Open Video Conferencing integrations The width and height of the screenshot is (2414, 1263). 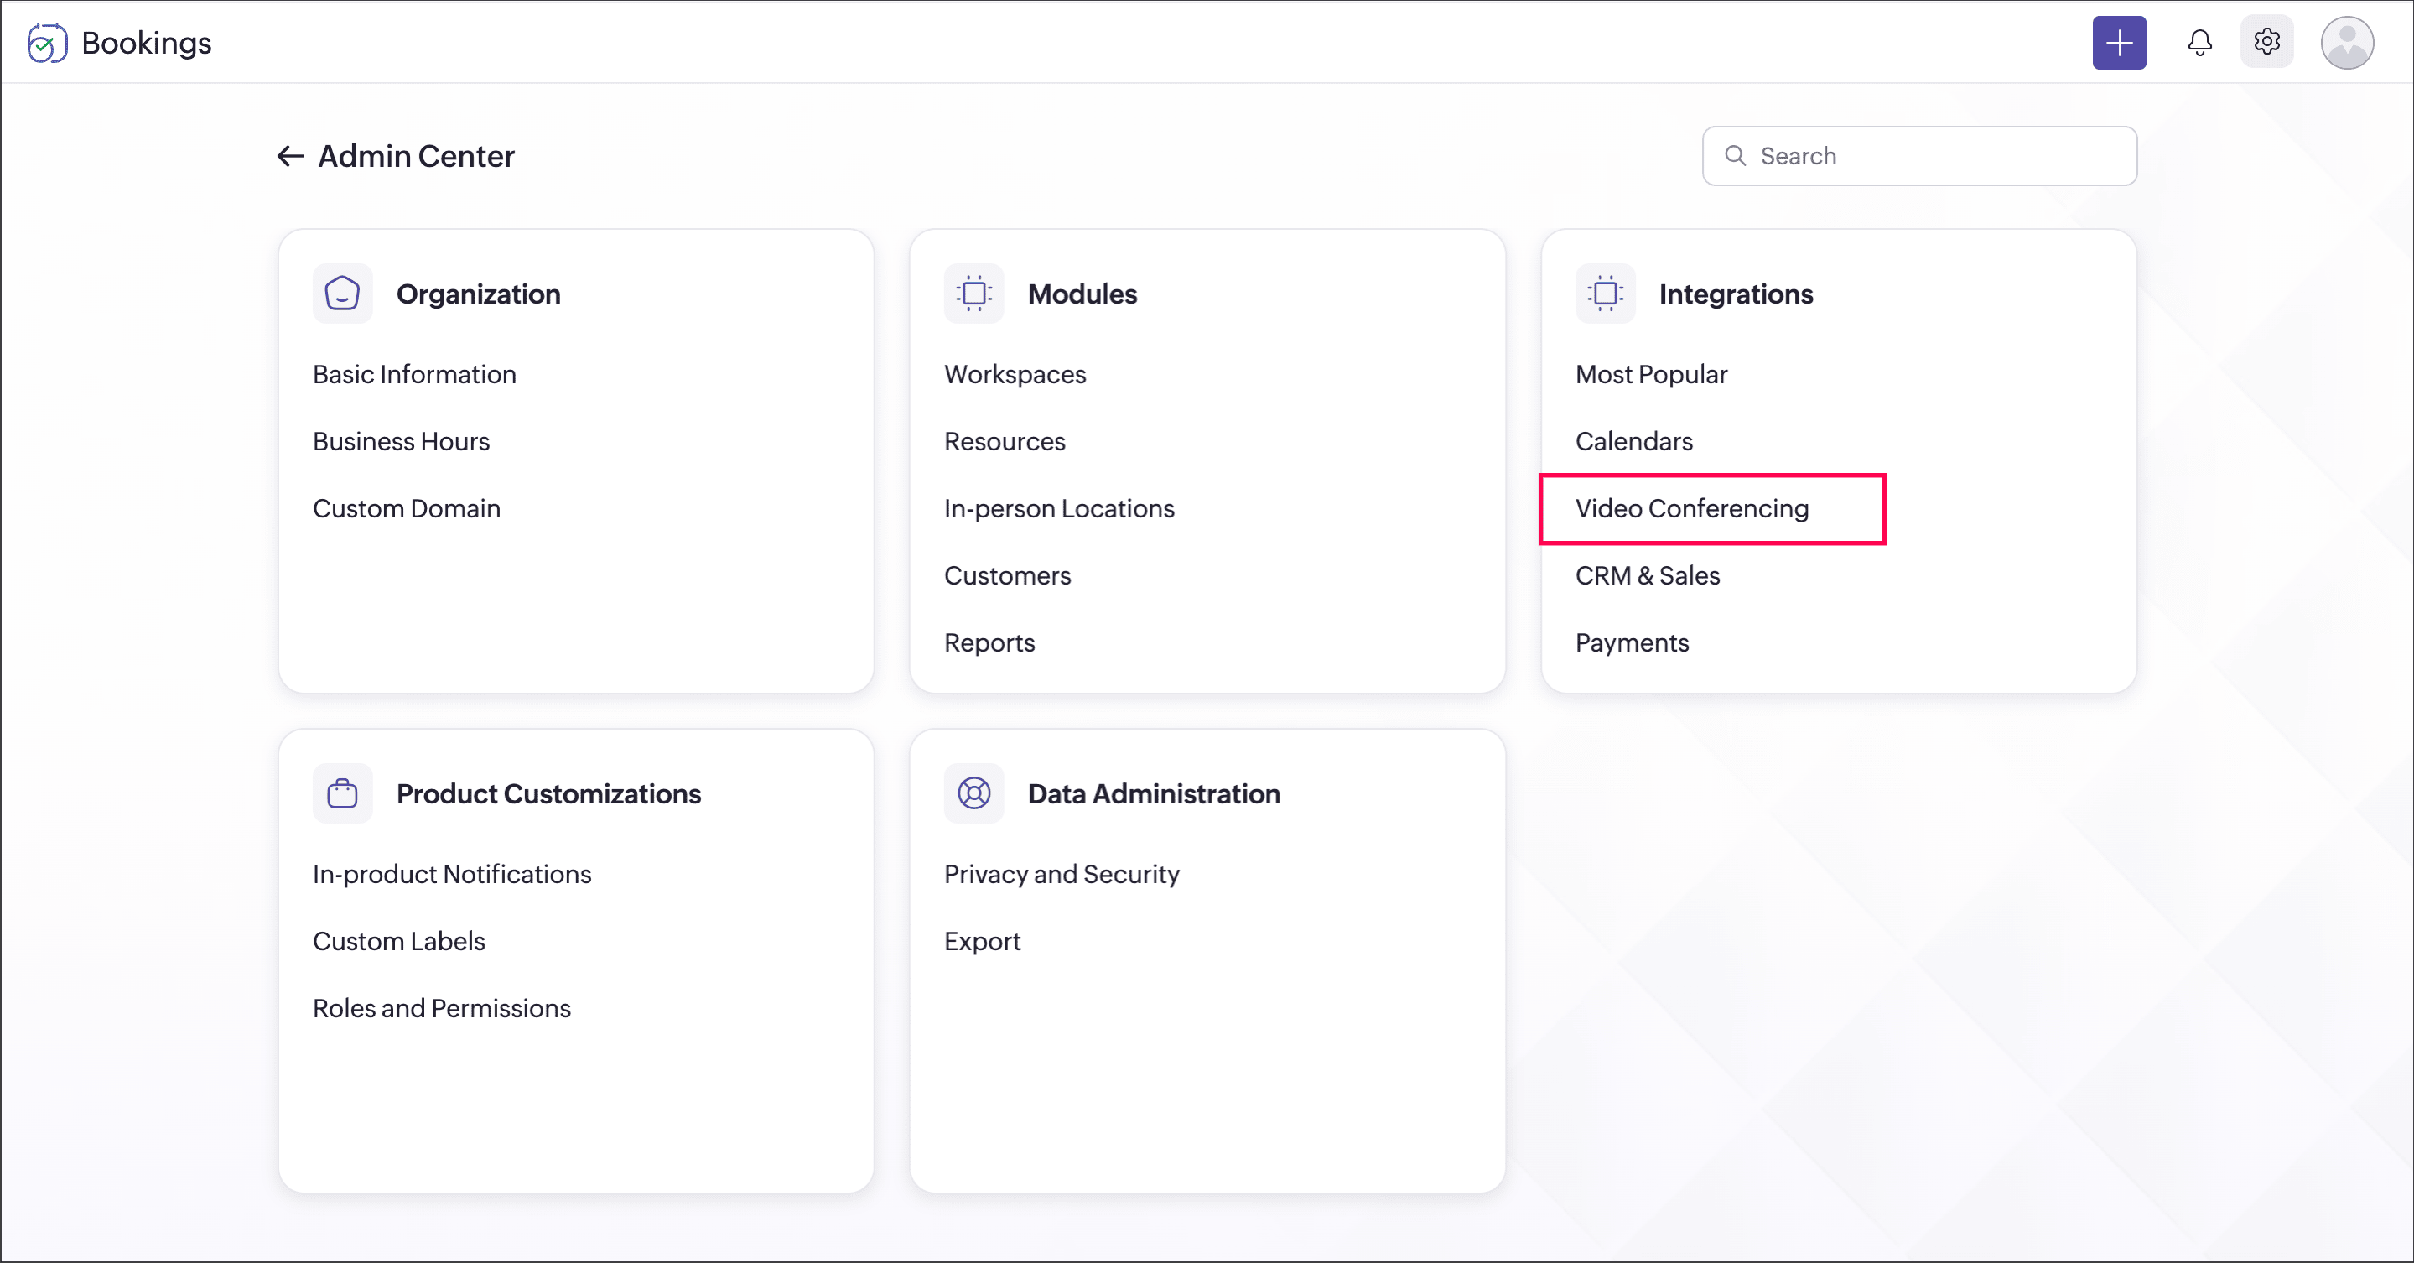pos(1691,509)
